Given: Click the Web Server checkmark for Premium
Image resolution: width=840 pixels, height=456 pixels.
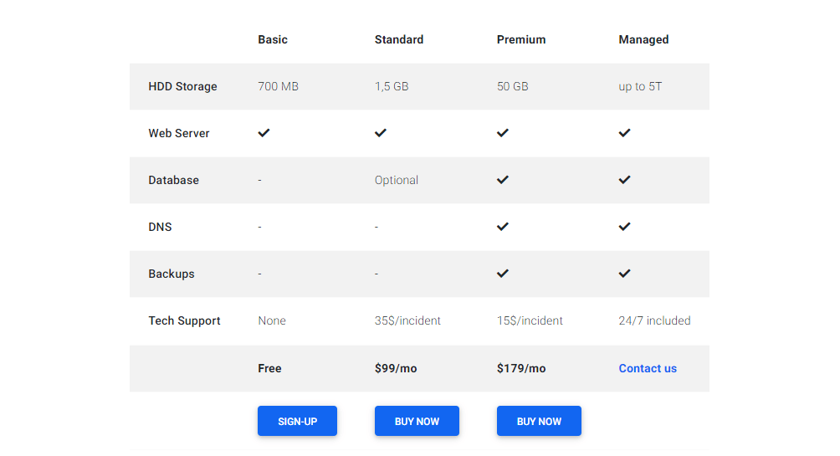Looking at the screenshot, I should tap(503, 133).
